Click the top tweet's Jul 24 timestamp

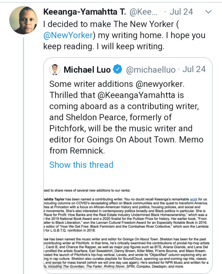(x=182, y=12)
